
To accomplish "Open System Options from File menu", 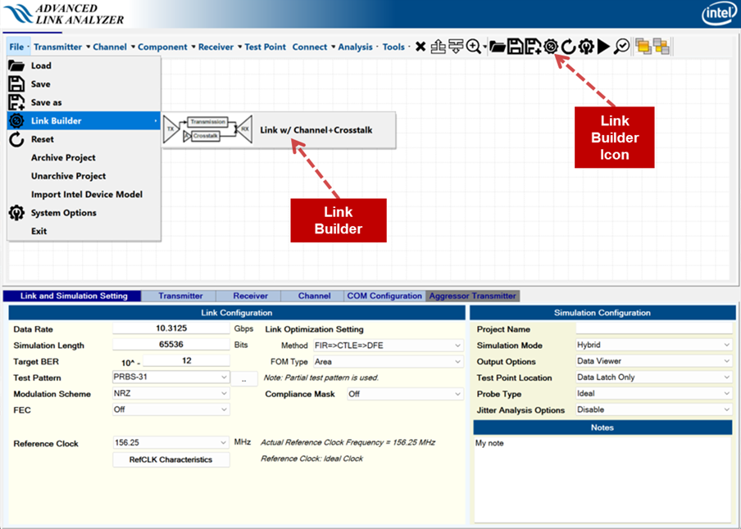I will click(x=84, y=213).
